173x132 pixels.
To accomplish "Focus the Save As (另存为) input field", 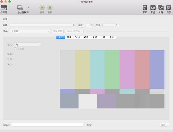I will [47, 125].
